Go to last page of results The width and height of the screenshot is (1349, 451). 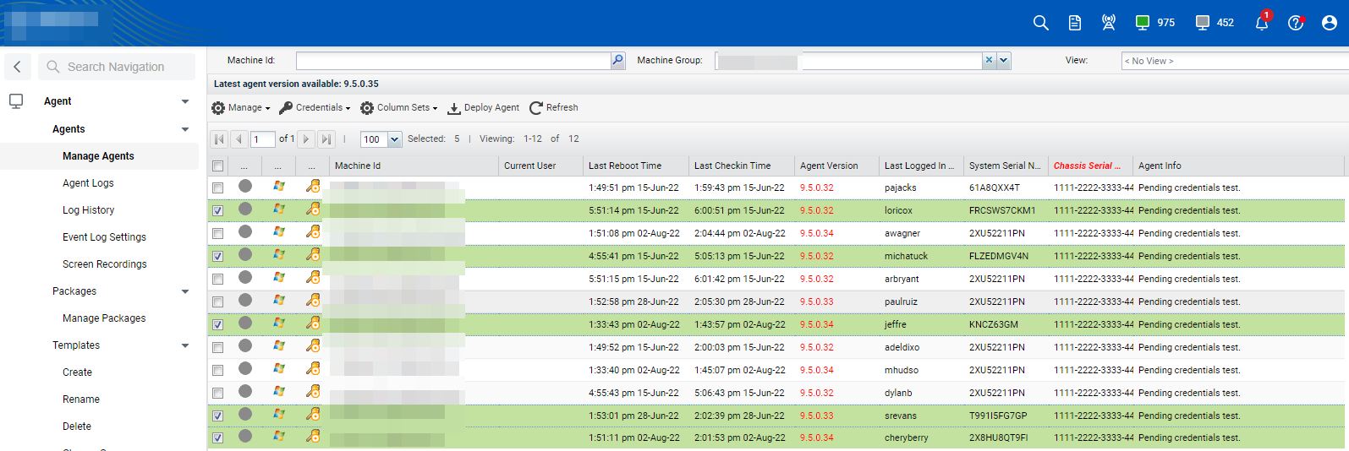(326, 139)
